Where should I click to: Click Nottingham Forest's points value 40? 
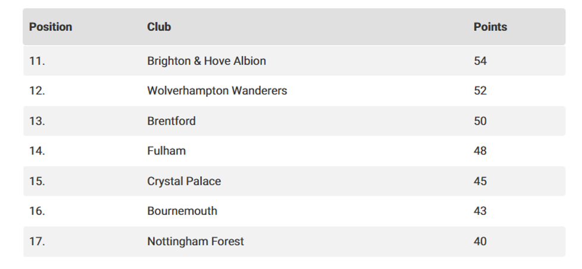pos(480,241)
